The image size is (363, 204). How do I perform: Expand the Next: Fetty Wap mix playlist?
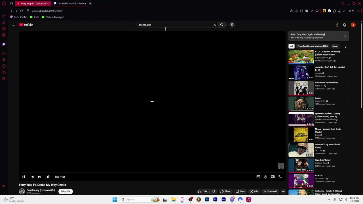point(345,36)
